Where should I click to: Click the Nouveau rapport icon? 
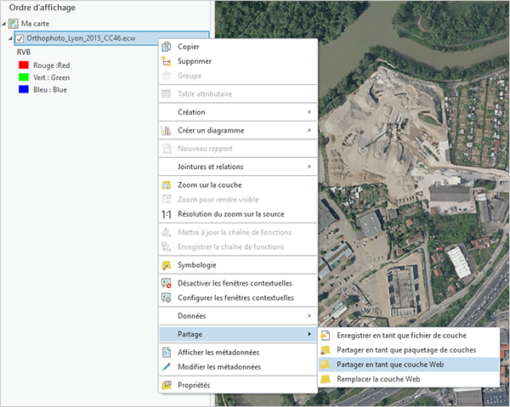(167, 149)
